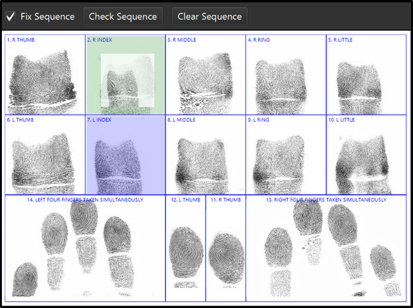The width and height of the screenshot is (413, 308).
Task: Select the 1. R THUMB fingerprint
Action: [x=45, y=74]
